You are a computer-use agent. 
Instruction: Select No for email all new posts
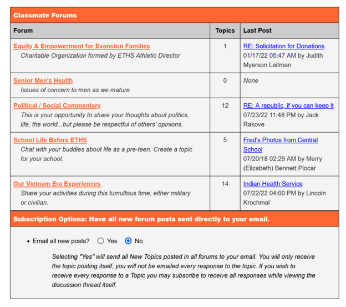pyautogui.click(x=128, y=241)
